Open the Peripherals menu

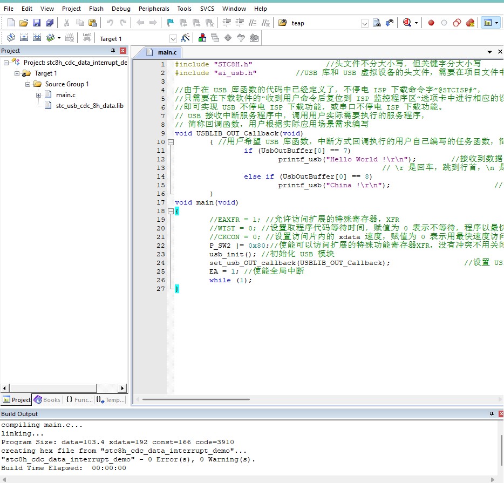pyautogui.click(x=154, y=9)
